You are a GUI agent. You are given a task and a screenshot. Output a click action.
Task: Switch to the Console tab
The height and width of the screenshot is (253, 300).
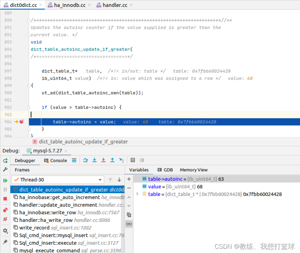coord(56,161)
